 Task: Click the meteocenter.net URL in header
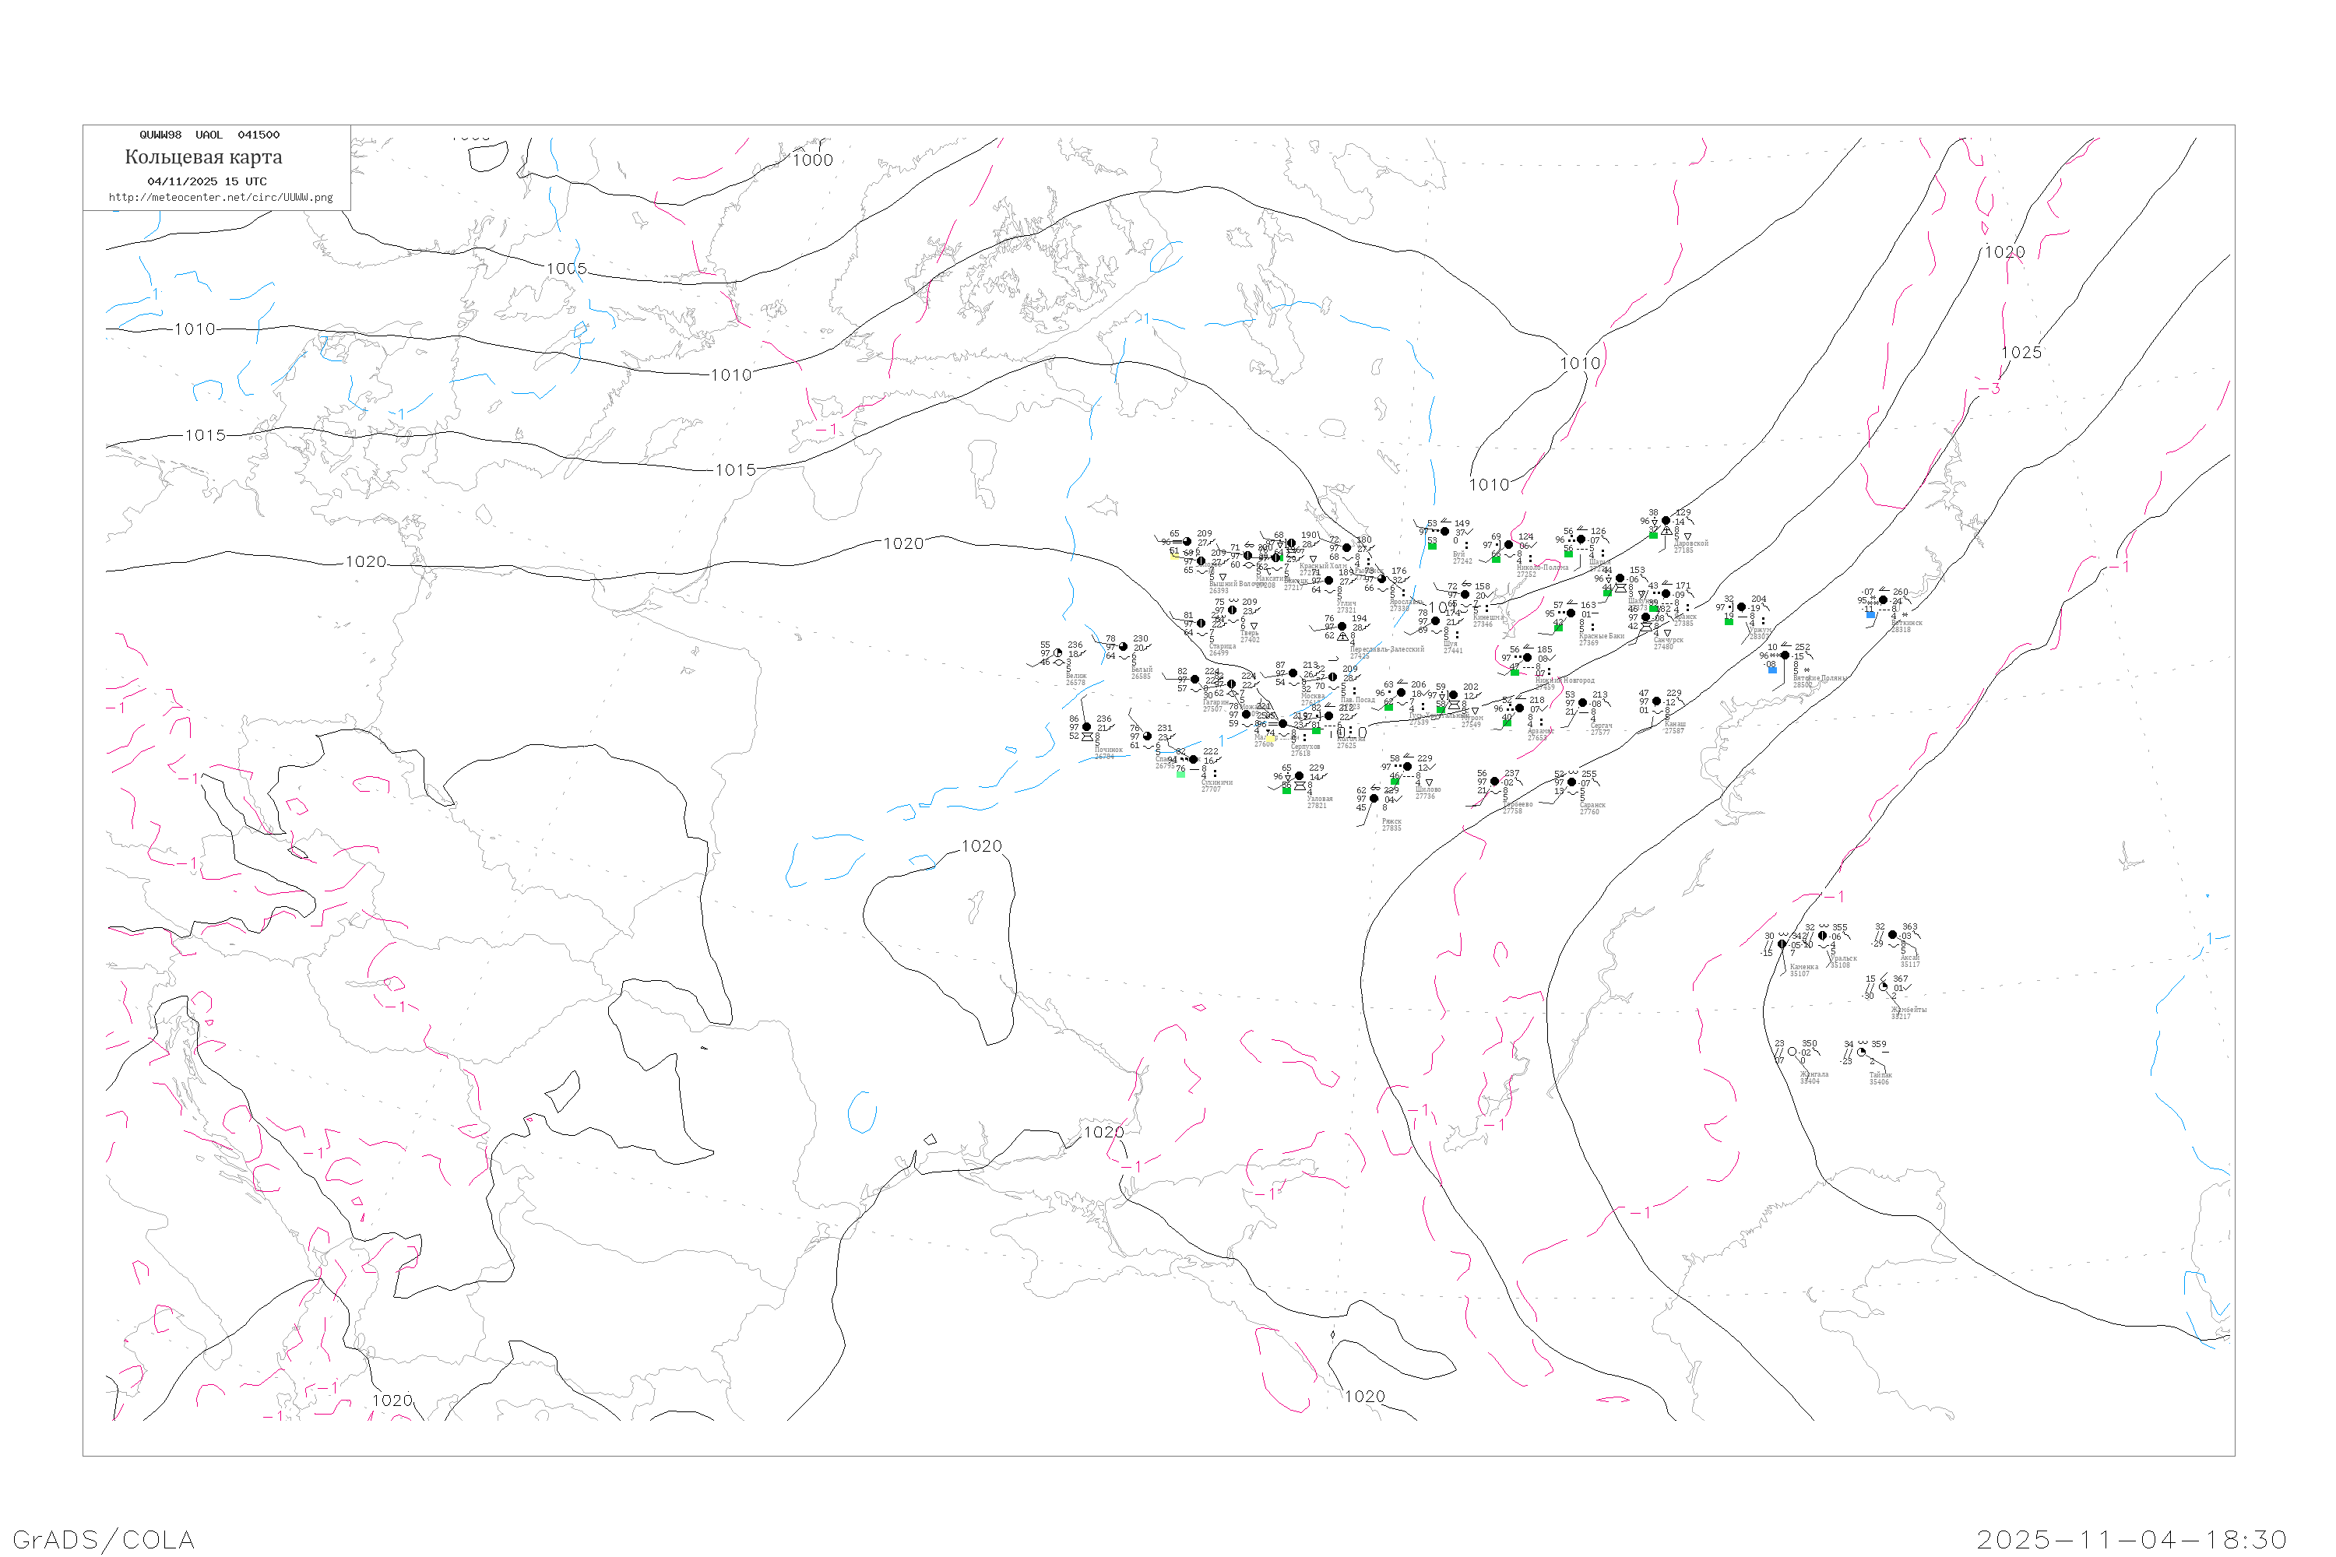[220, 198]
